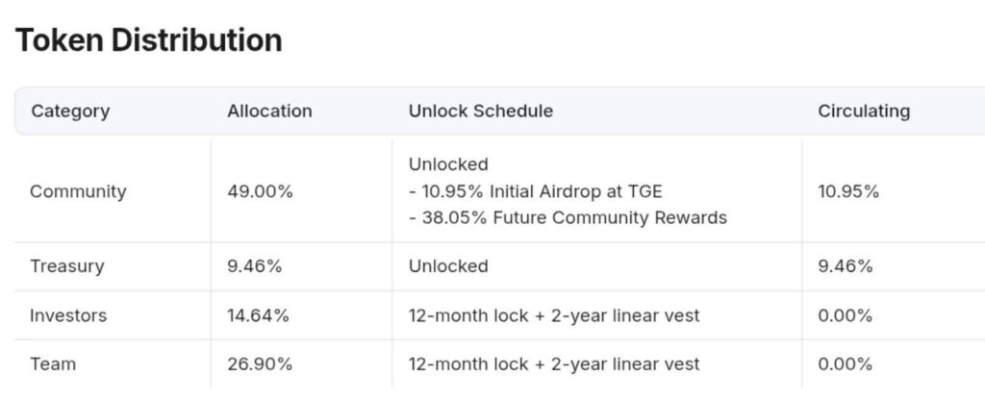Click the Unlock Schedule column header

pos(480,112)
